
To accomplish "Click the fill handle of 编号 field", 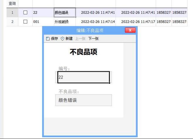I will (x=109, y=83).
